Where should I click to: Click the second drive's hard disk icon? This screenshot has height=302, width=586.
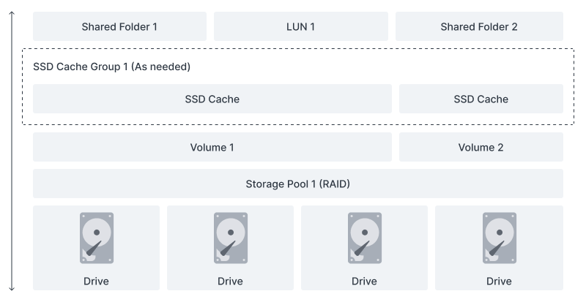[x=231, y=238]
